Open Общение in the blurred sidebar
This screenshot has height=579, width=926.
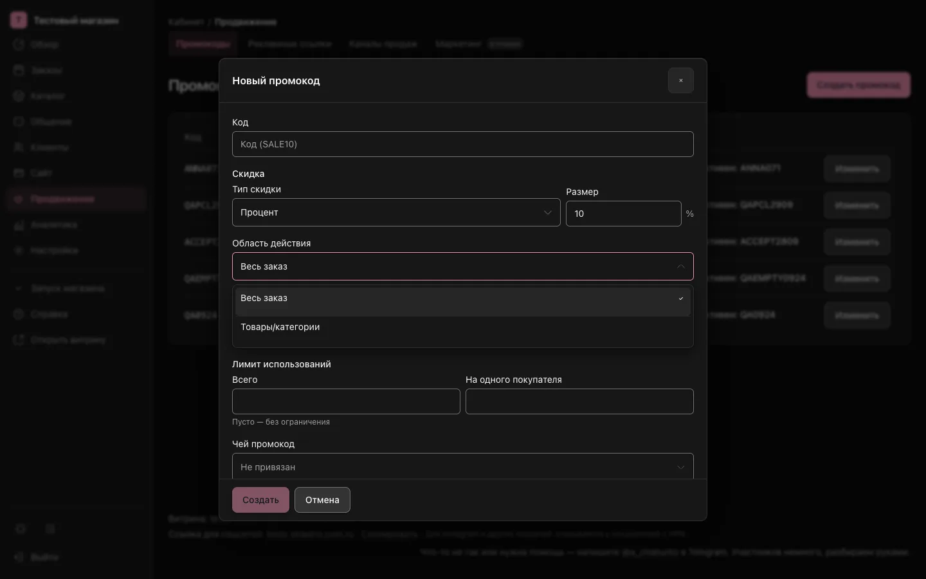pos(77,122)
